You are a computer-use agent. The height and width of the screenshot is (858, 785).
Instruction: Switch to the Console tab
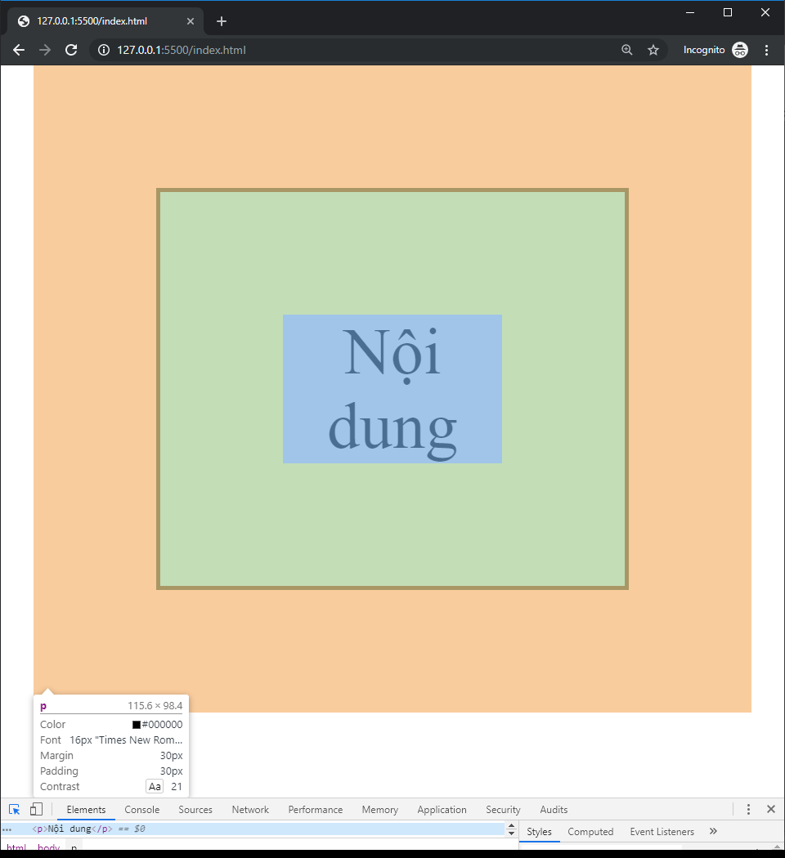(x=142, y=810)
